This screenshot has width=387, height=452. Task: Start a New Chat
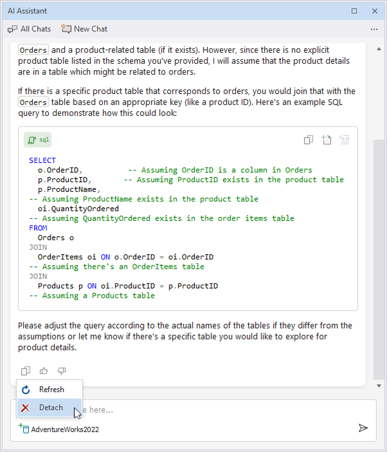coord(84,29)
